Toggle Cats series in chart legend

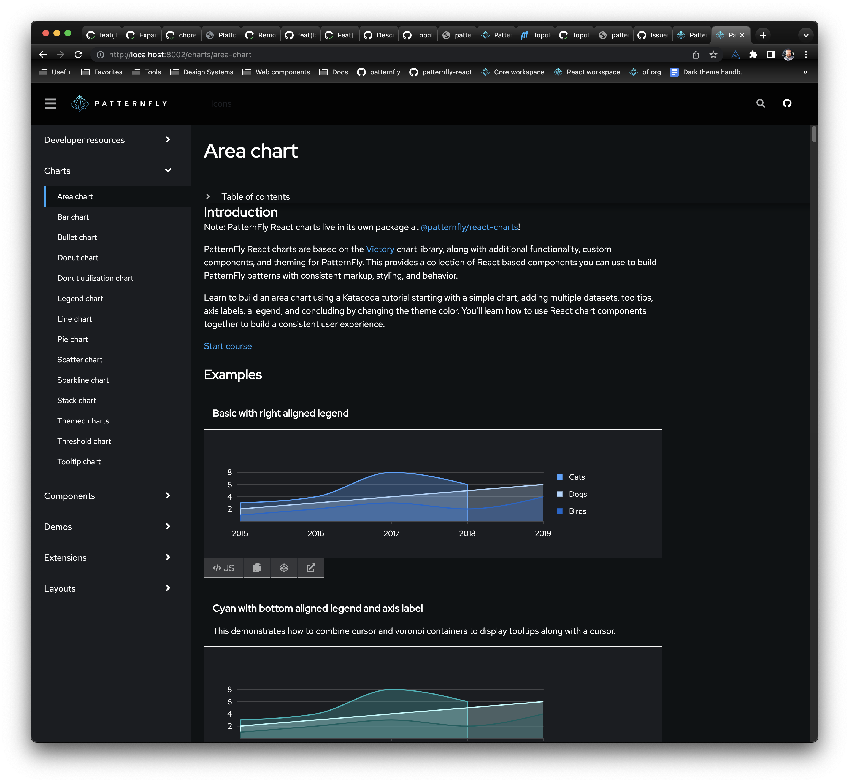[x=576, y=477]
